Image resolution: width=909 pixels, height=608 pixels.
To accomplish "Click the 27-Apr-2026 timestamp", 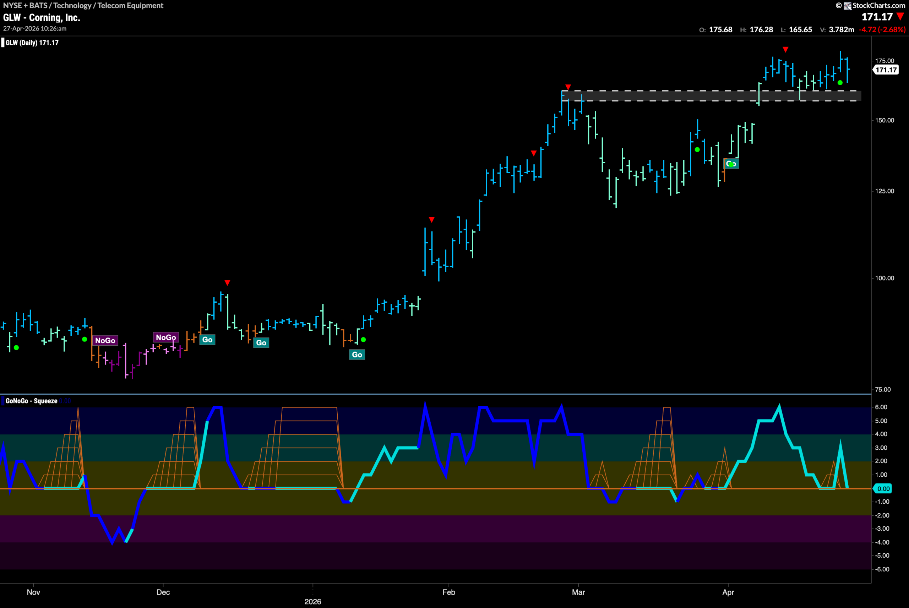I will 35,29.
